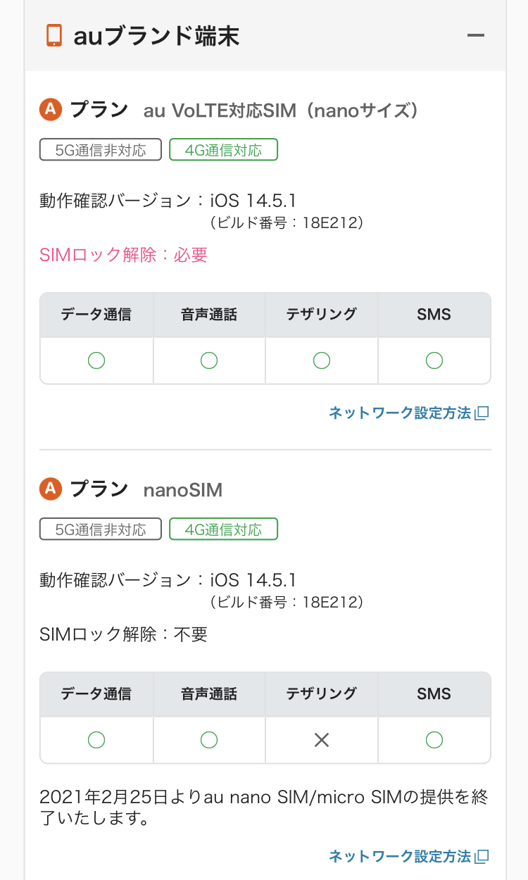This screenshot has width=528, height=880.
Task: Click the circle under 音声通話 in the nanoSIM table
Action: (209, 740)
